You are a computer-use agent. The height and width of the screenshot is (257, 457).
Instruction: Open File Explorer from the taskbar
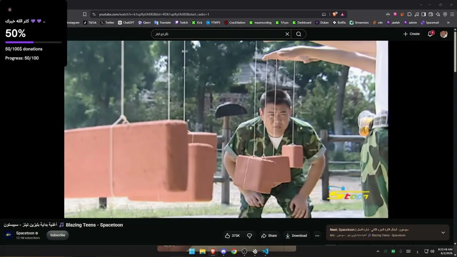coord(202,251)
